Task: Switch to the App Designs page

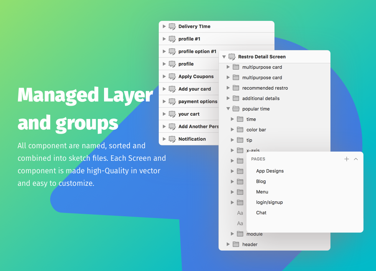Action: pyautogui.click(x=269, y=171)
